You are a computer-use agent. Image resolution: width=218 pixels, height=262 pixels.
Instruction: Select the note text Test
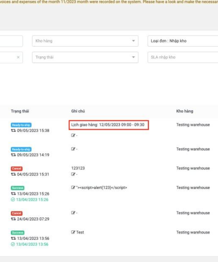point(80,232)
